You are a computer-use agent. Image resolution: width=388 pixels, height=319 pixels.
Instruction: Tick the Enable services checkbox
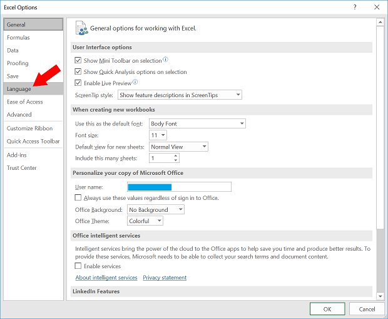[x=78, y=266]
